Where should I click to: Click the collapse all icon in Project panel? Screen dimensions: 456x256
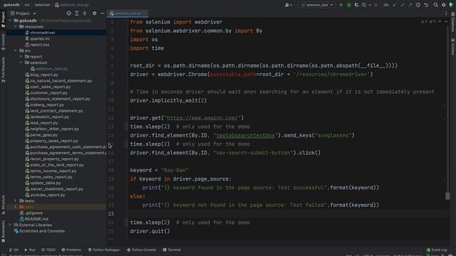pos(85,14)
